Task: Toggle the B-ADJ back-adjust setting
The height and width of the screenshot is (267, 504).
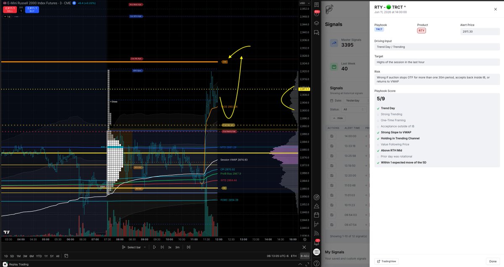Action: point(304,256)
